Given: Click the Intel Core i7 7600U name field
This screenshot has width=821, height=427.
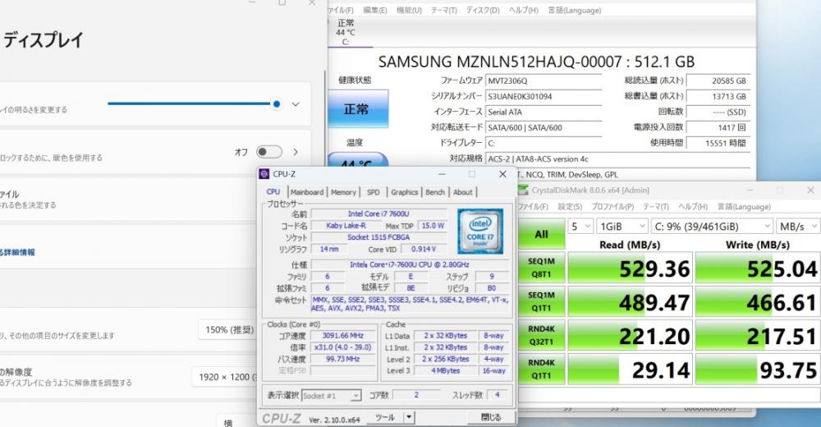Looking at the screenshot, I should tap(379, 213).
